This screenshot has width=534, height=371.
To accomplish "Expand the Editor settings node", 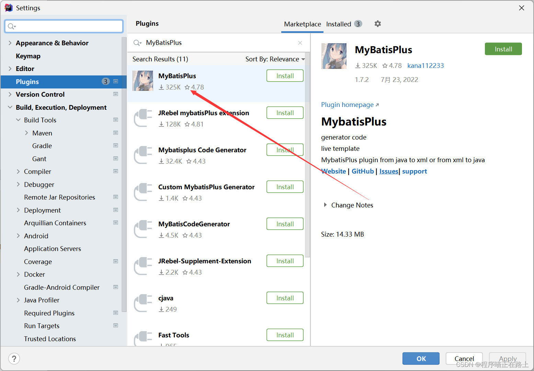I will point(10,69).
